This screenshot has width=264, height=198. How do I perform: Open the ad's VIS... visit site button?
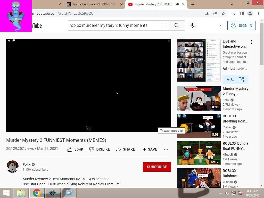point(235,80)
